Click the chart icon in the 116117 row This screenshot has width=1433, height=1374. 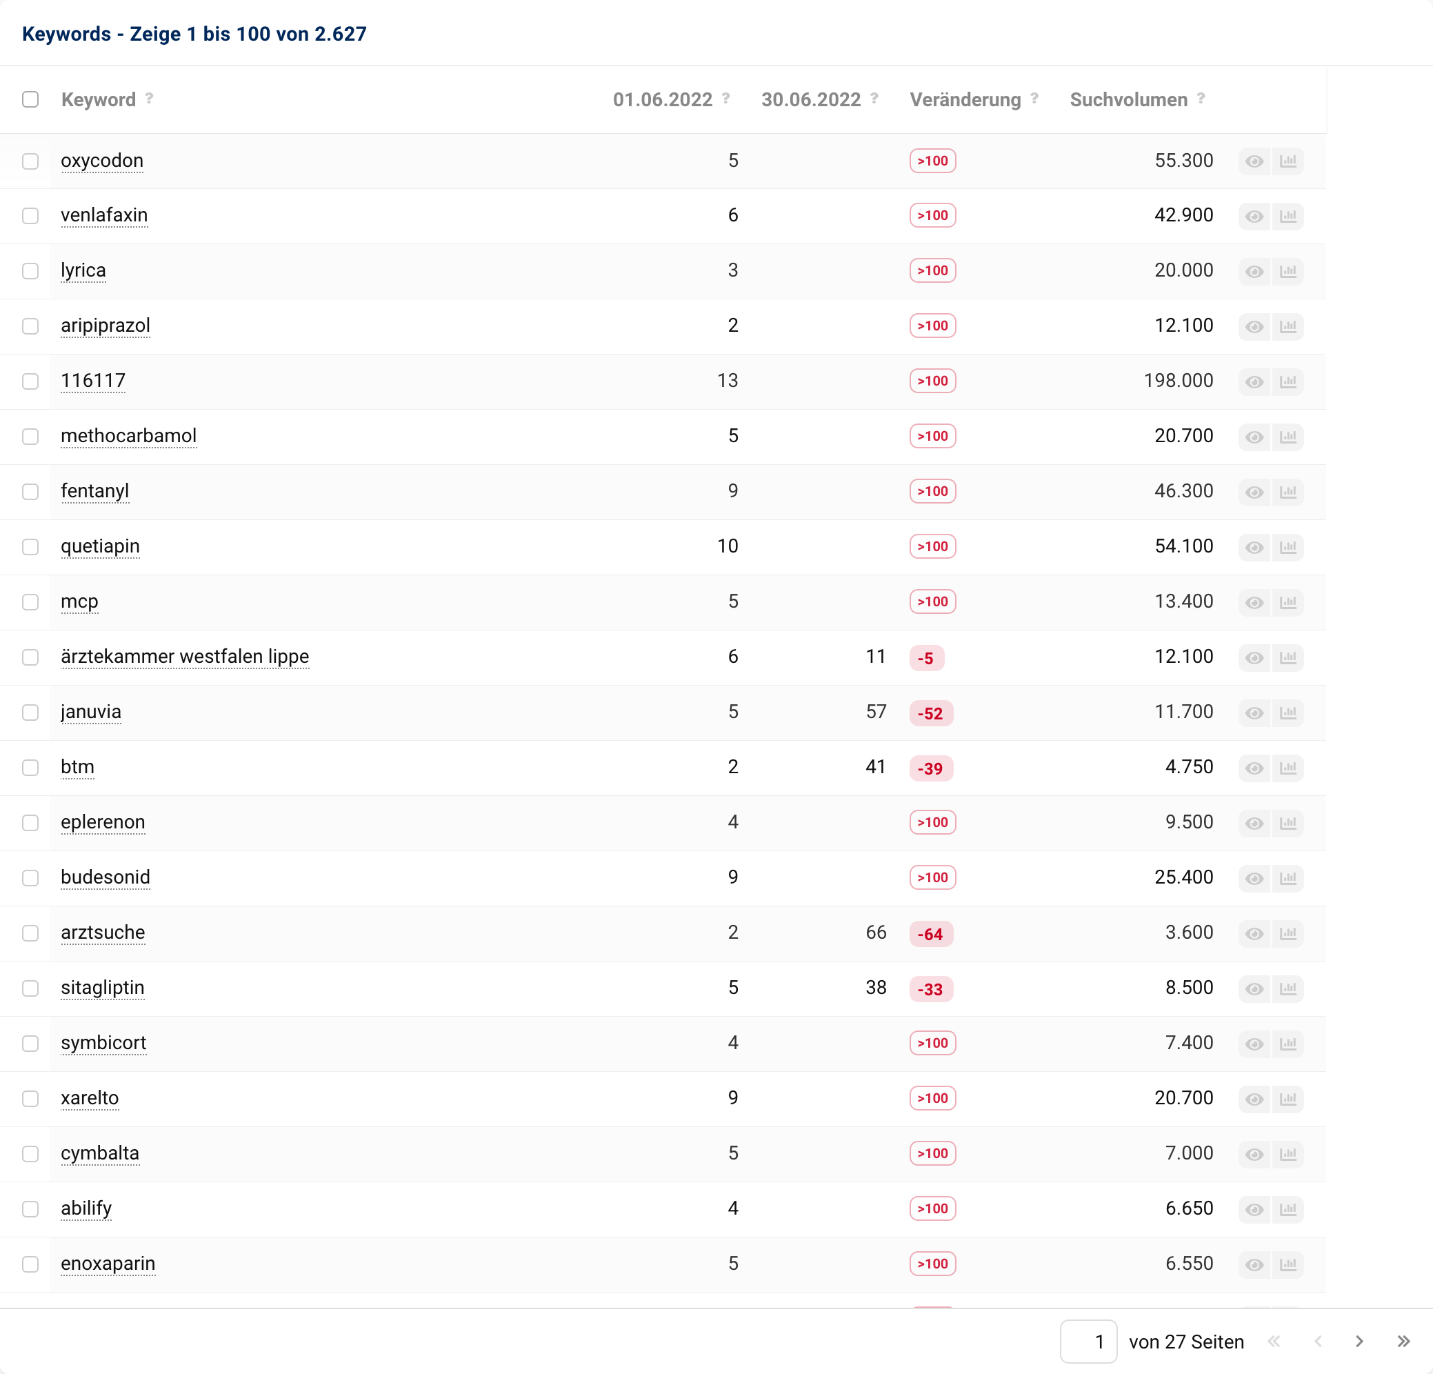click(x=1288, y=381)
